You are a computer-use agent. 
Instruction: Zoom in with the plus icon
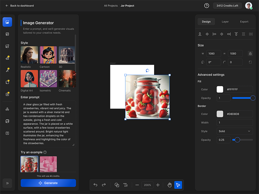click(x=158, y=185)
